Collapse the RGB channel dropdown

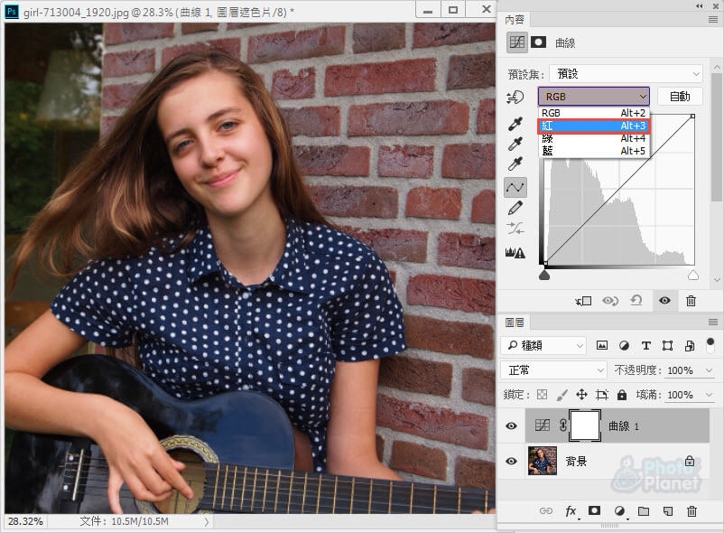click(594, 97)
